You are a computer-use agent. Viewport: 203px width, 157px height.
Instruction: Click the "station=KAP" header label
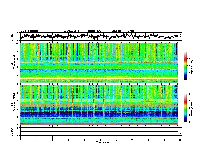click(95, 31)
